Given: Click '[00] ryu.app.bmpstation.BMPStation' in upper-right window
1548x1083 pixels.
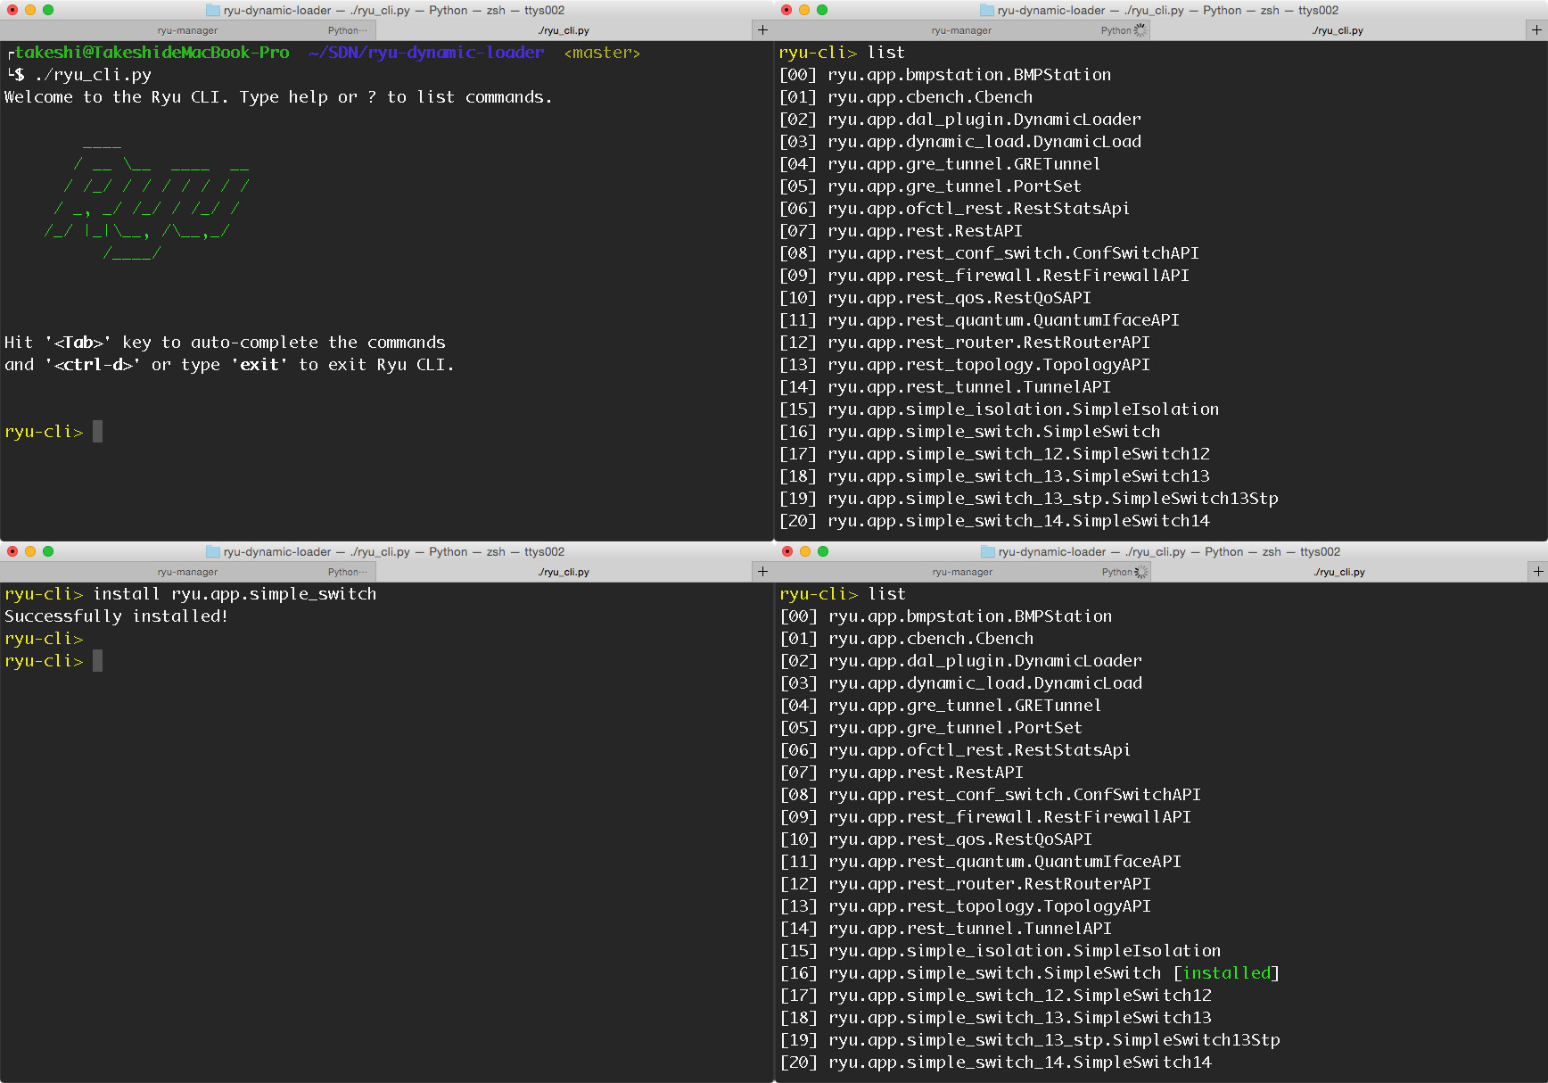Looking at the screenshot, I should pyautogui.click(x=945, y=75).
